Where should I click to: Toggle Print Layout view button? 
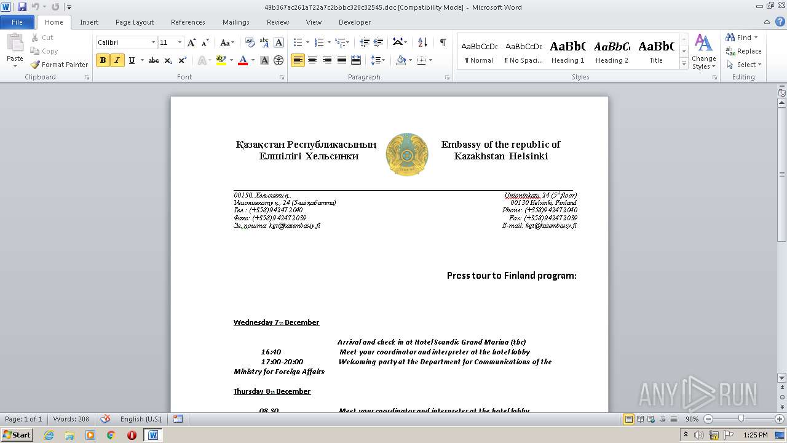[628, 419]
